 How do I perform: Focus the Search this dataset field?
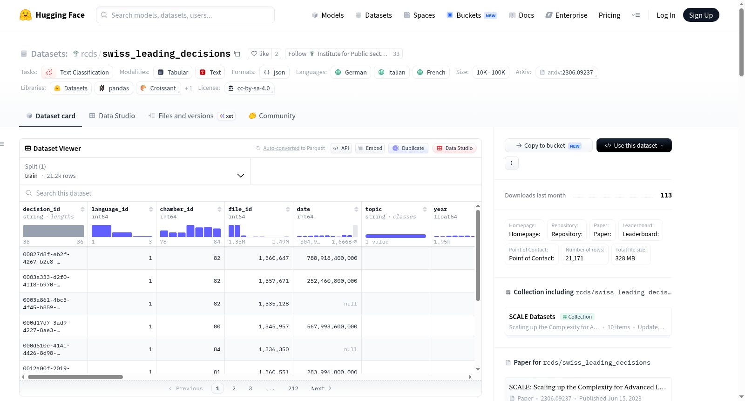coord(251,193)
